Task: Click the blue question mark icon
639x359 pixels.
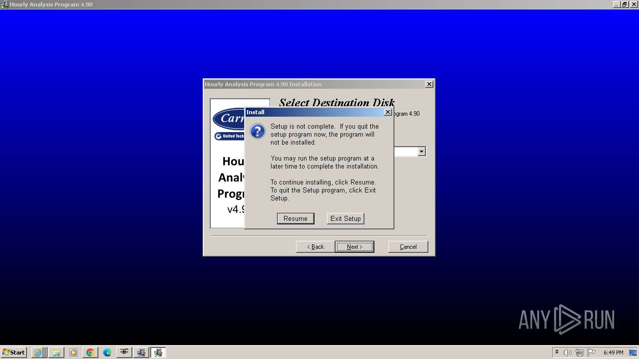Action: pyautogui.click(x=258, y=131)
